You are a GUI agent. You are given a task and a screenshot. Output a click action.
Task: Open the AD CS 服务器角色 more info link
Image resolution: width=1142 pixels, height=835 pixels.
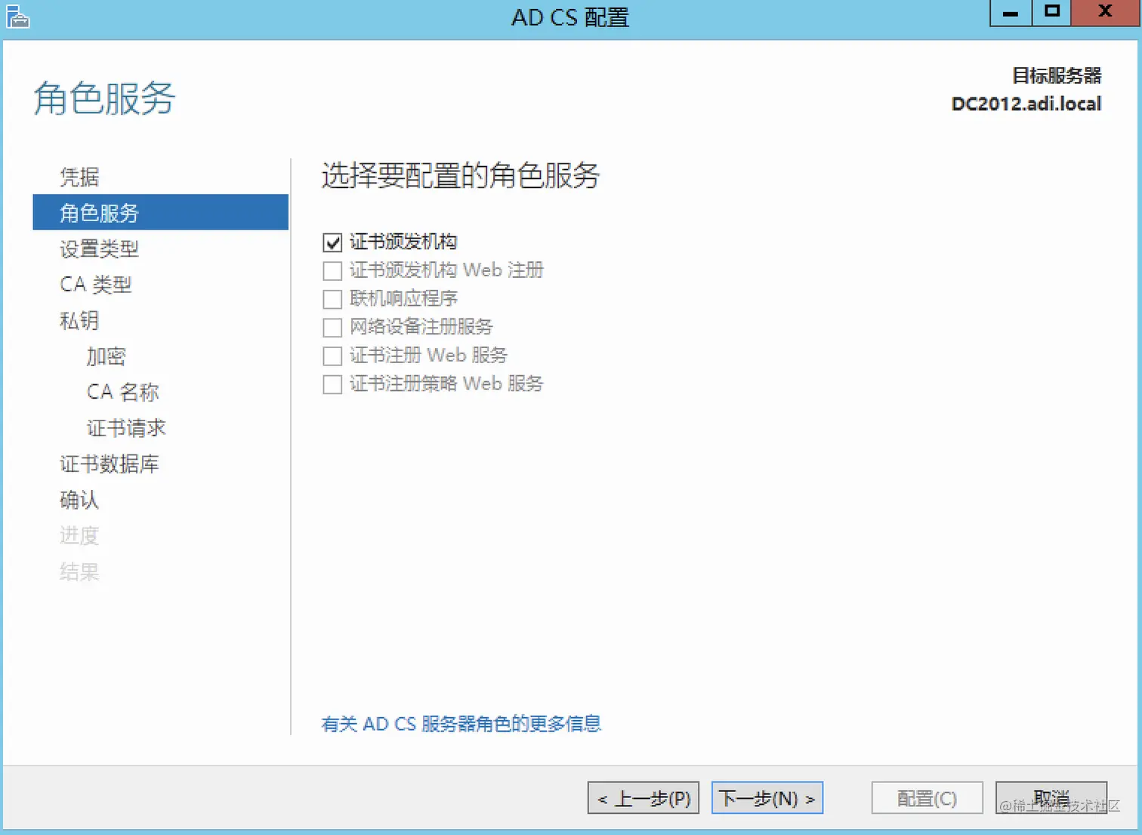[461, 724]
